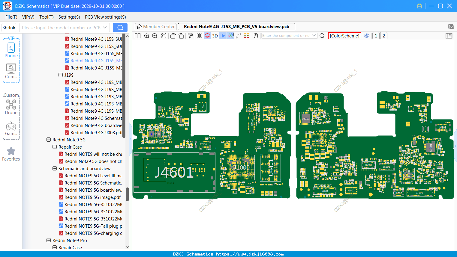This screenshot has height=257, width=457.
Task: Collapse the Redmi Note9 5G folder
Action: click(x=49, y=140)
